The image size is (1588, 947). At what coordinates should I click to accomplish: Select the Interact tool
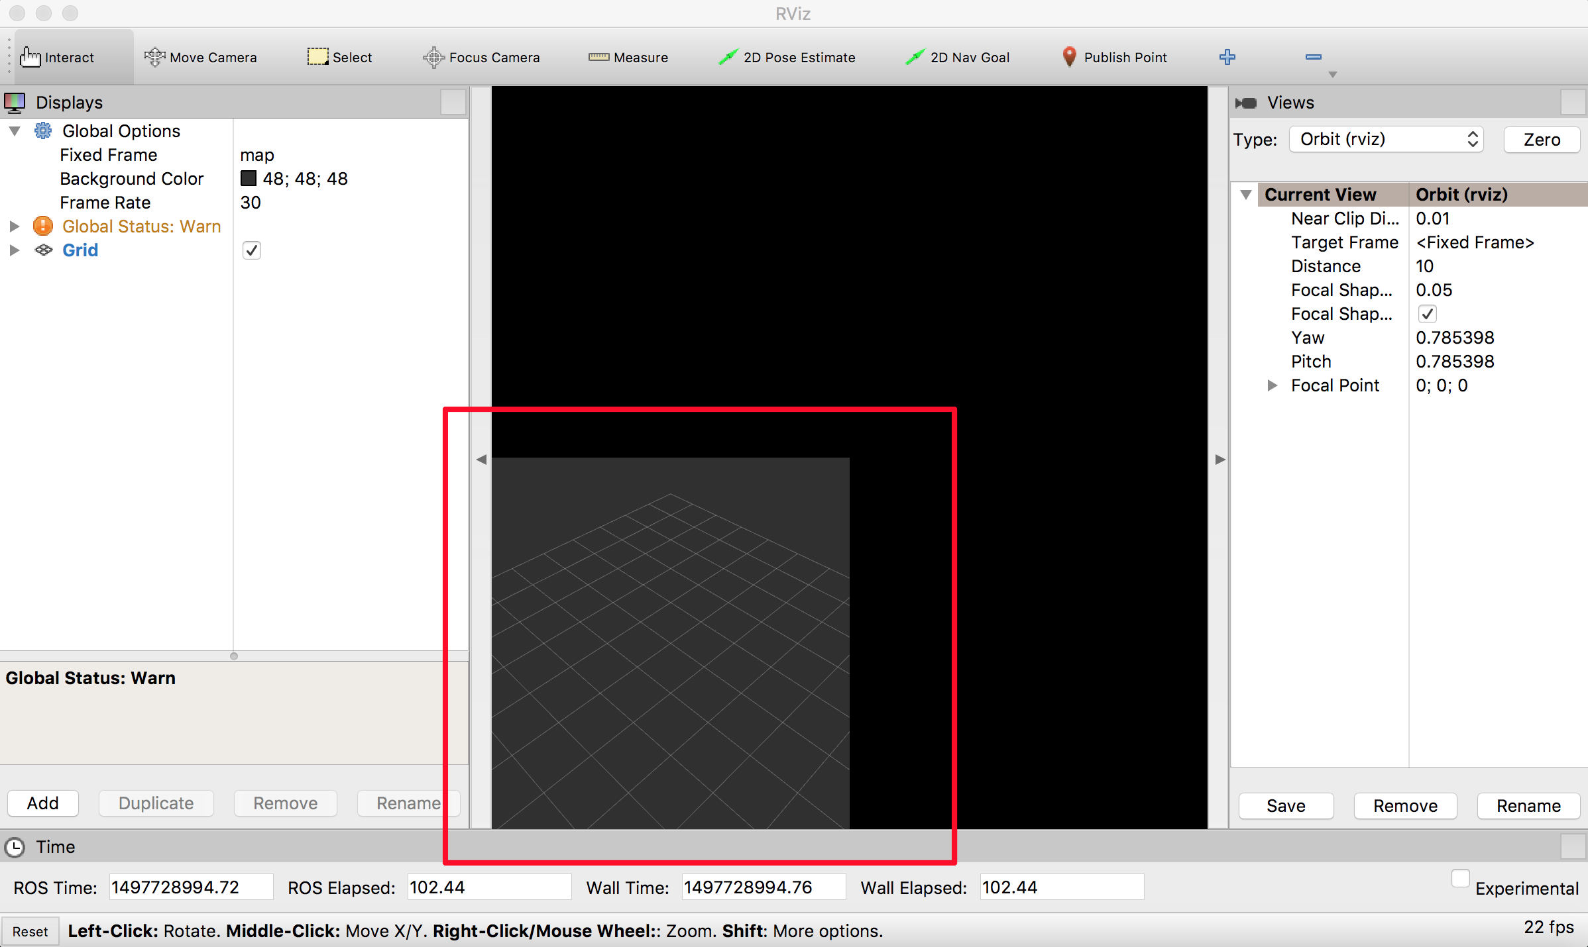(58, 56)
